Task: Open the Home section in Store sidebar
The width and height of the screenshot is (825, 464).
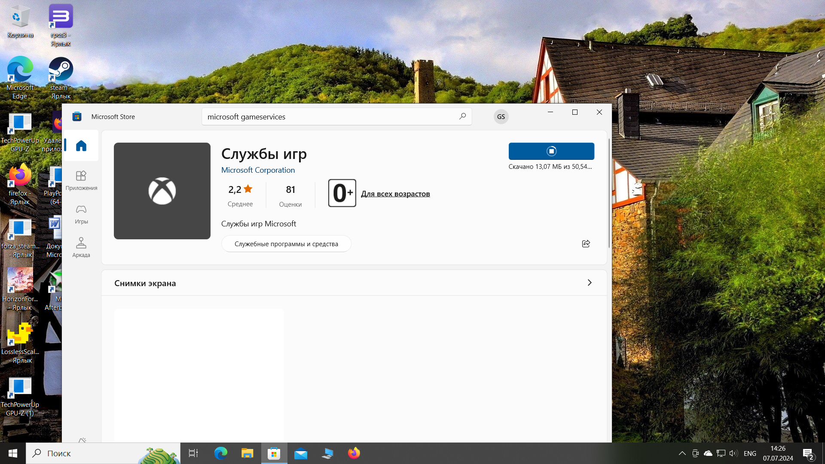Action: pos(81,146)
